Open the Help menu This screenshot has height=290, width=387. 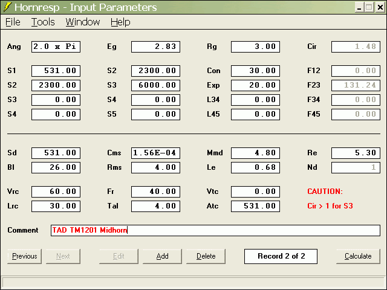tap(120, 22)
